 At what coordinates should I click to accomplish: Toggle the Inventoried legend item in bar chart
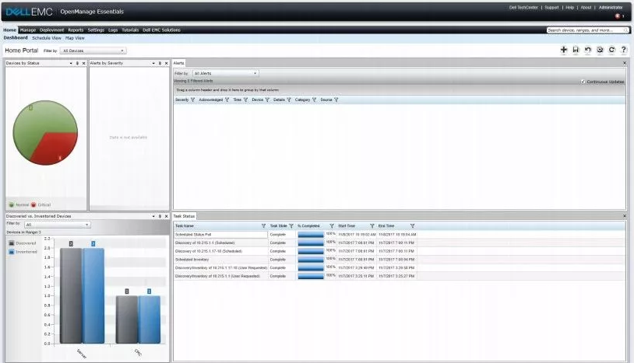pos(23,252)
